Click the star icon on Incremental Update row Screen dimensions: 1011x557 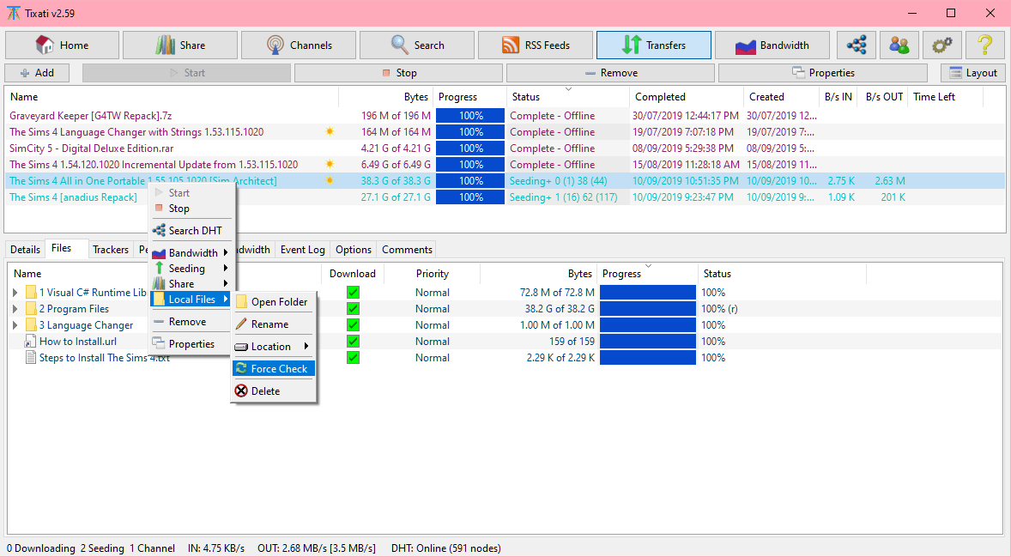(x=330, y=165)
